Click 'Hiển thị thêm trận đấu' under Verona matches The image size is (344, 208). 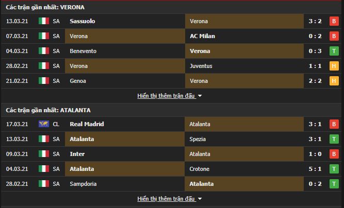pos(166,96)
